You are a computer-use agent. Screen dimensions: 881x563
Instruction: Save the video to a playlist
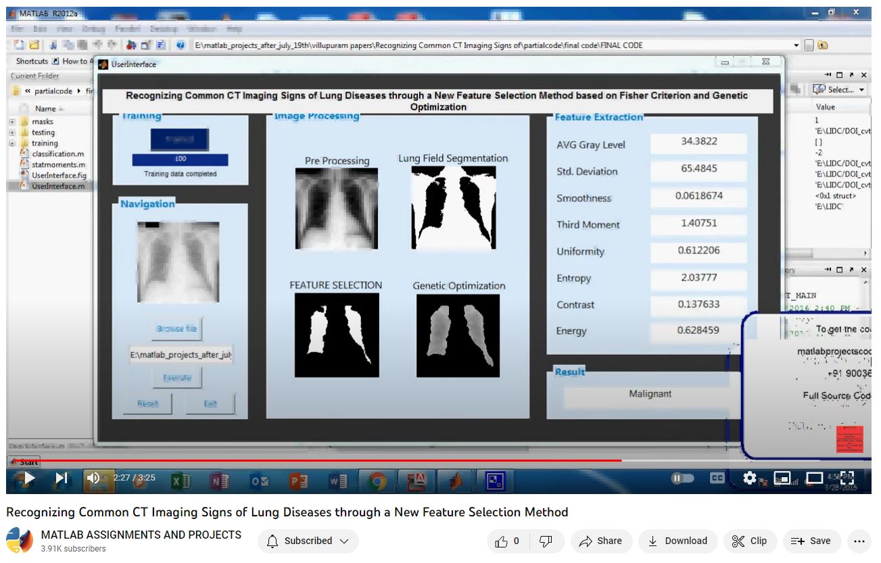[811, 541]
